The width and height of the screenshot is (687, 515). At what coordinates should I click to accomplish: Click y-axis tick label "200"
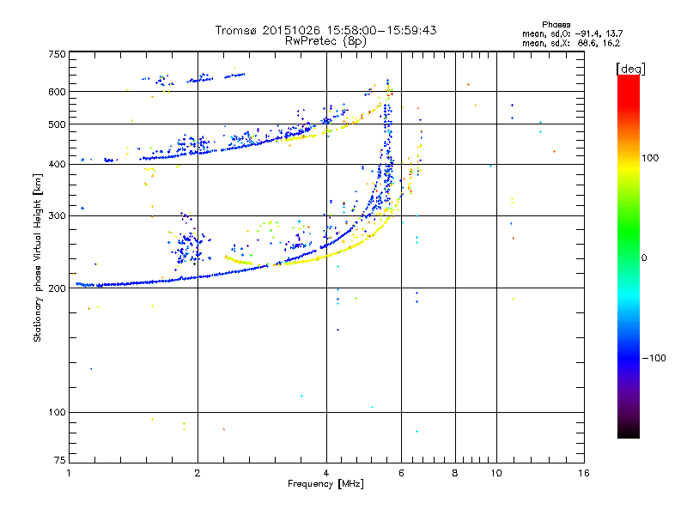click(x=57, y=288)
